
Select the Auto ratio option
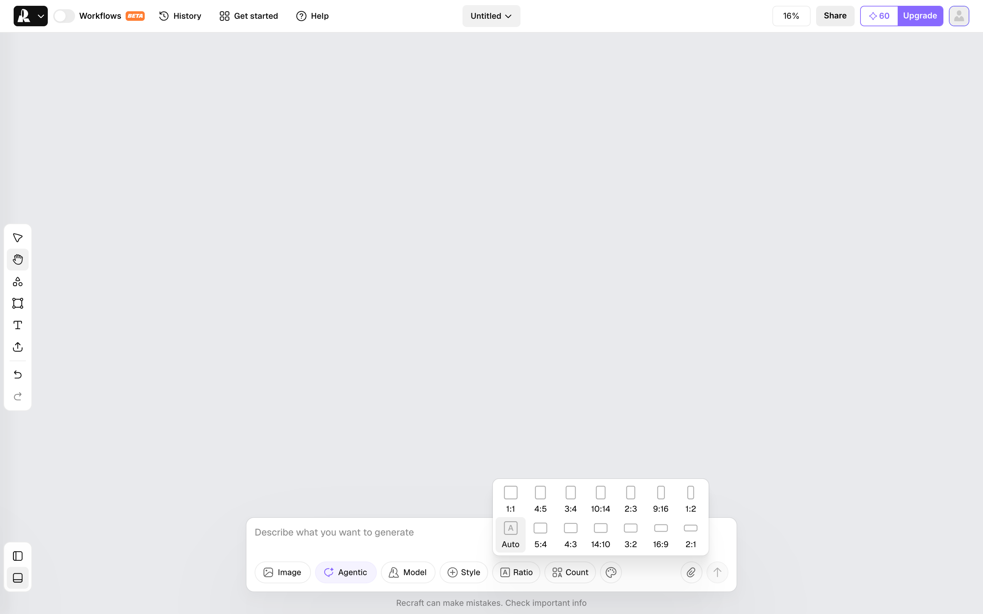click(x=510, y=535)
